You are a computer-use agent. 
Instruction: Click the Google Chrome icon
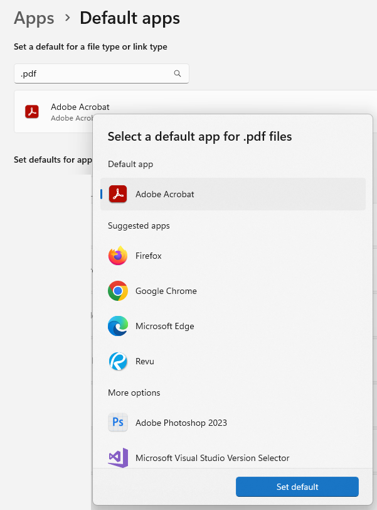pos(117,291)
